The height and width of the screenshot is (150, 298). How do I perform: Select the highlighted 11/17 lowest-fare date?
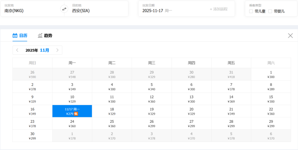(x=72, y=111)
